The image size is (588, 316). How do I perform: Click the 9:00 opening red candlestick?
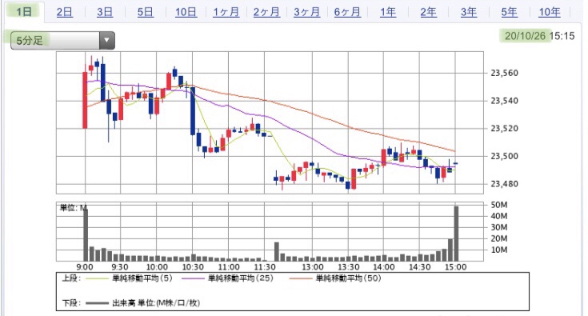[85, 100]
